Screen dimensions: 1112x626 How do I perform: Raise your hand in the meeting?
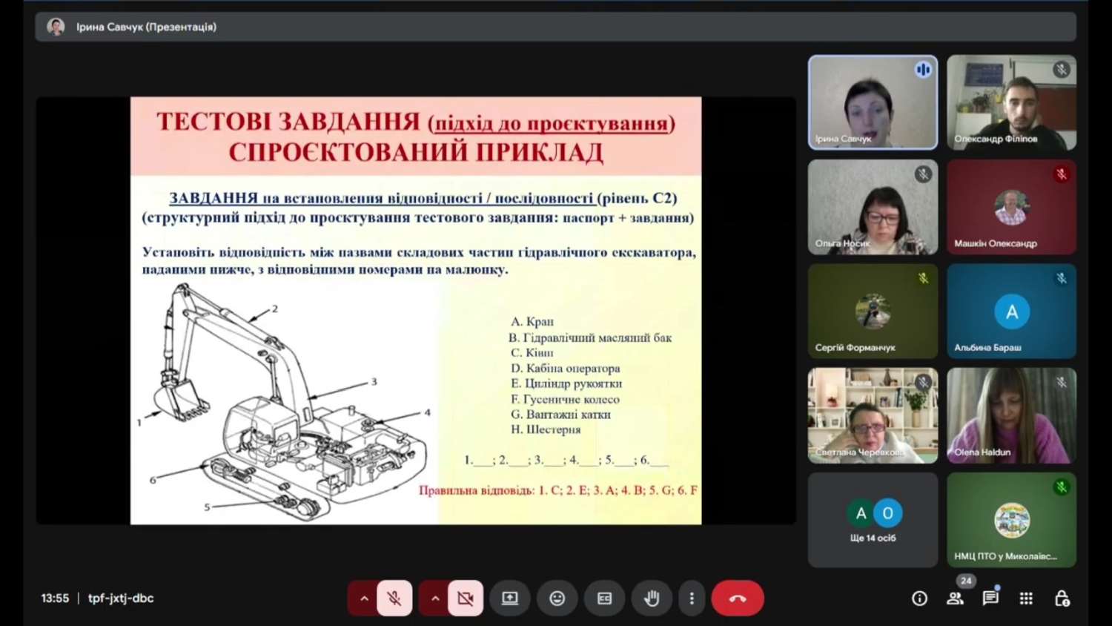click(x=652, y=599)
